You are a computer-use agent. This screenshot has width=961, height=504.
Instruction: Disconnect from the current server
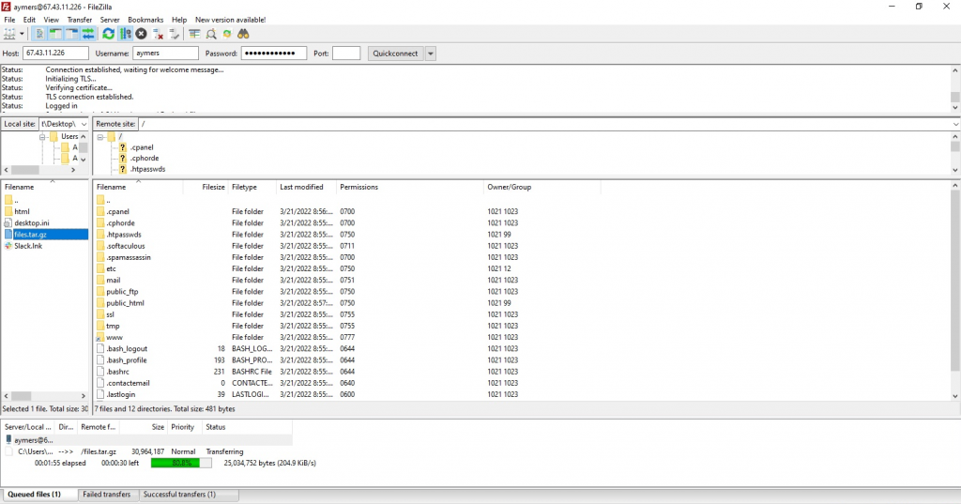pyautogui.click(x=159, y=34)
